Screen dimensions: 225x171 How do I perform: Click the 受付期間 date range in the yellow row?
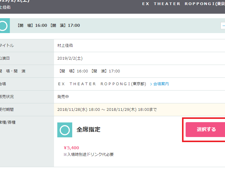[107, 110]
